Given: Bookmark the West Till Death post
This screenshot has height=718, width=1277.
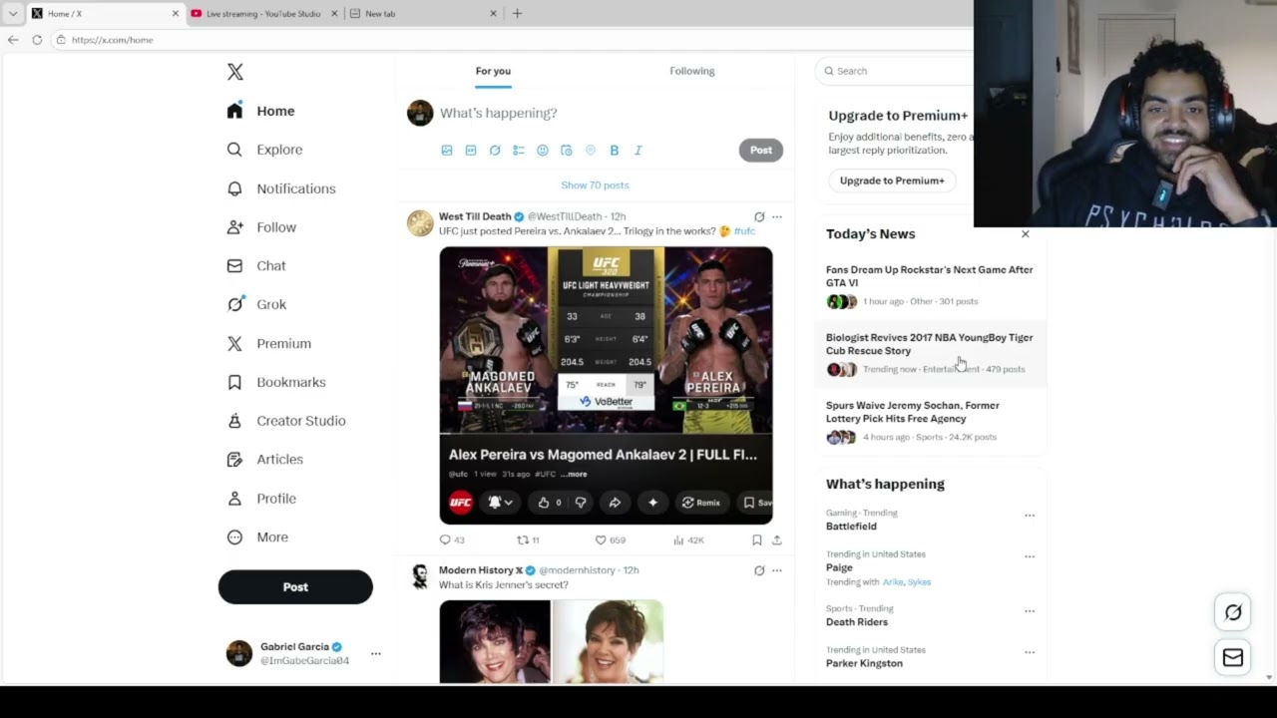Looking at the screenshot, I should (x=757, y=539).
